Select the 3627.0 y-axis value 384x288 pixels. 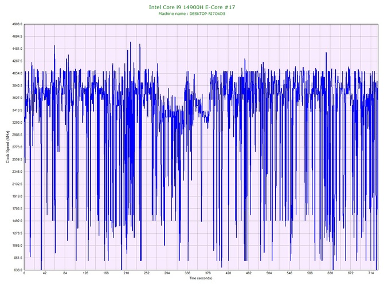(x=17, y=98)
